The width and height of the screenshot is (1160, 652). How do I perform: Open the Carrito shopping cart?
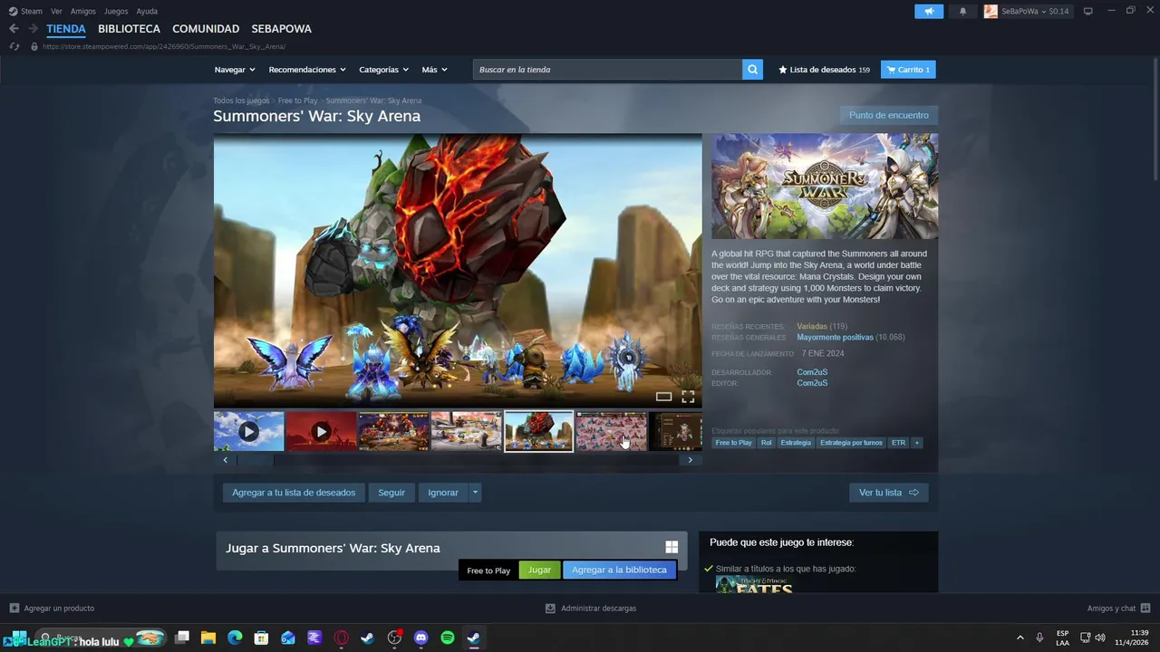coord(908,70)
